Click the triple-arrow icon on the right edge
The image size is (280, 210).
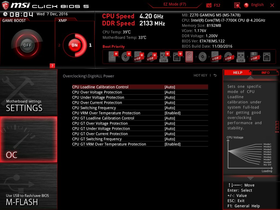(277, 132)
